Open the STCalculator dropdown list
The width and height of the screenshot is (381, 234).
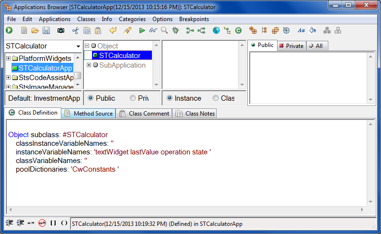(x=78, y=46)
